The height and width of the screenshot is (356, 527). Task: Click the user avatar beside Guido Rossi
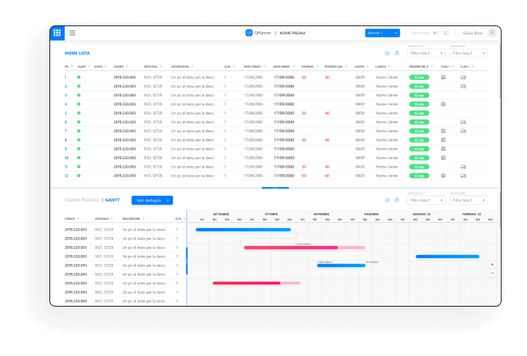point(492,33)
